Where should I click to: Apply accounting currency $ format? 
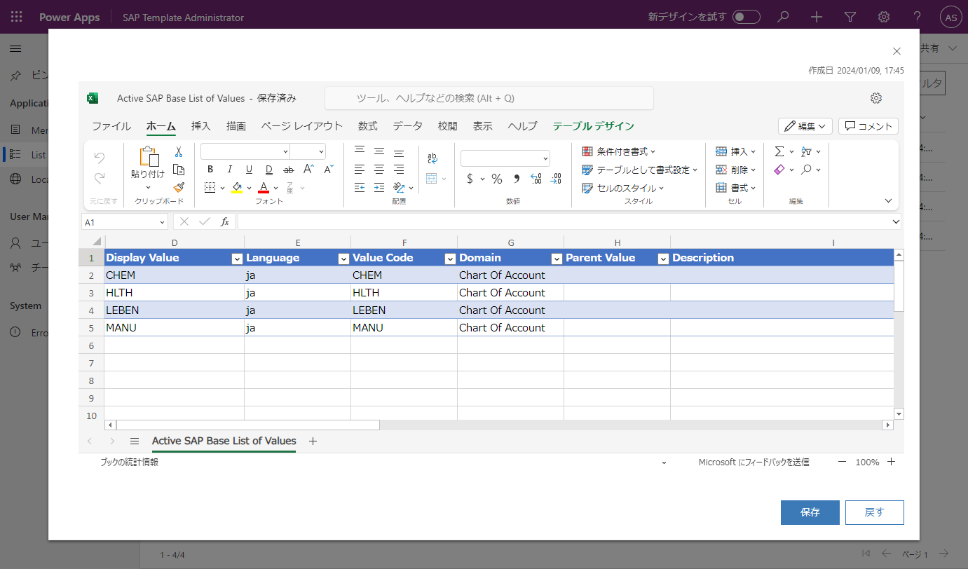coord(470,179)
